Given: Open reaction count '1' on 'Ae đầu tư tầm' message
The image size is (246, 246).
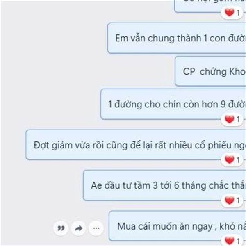Looking at the screenshot, I should [x=238, y=200].
